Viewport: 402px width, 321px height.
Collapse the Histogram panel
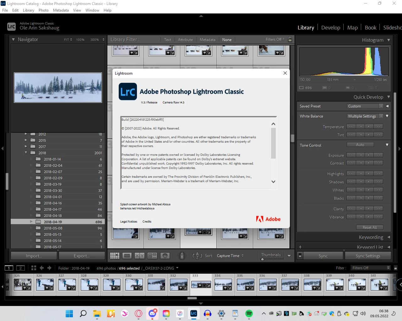pyautogui.click(x=388, y=40)
